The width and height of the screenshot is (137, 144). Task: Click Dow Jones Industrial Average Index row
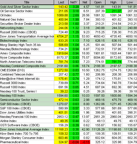[x=68, y=129]
